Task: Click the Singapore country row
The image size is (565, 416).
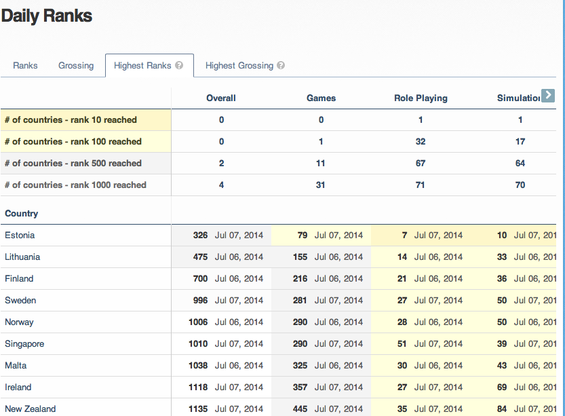Action: (24, 344)
